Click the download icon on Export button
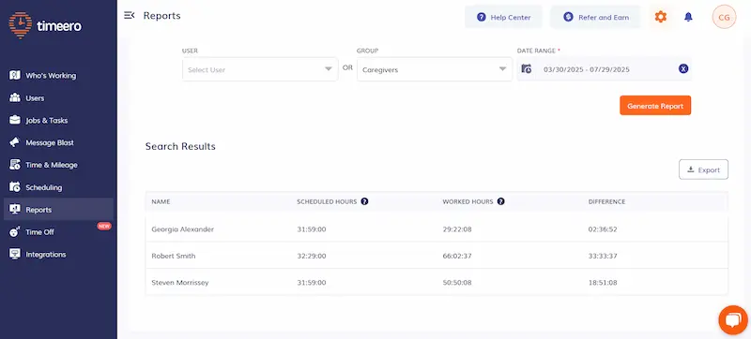751x339 pixels. 691,169
